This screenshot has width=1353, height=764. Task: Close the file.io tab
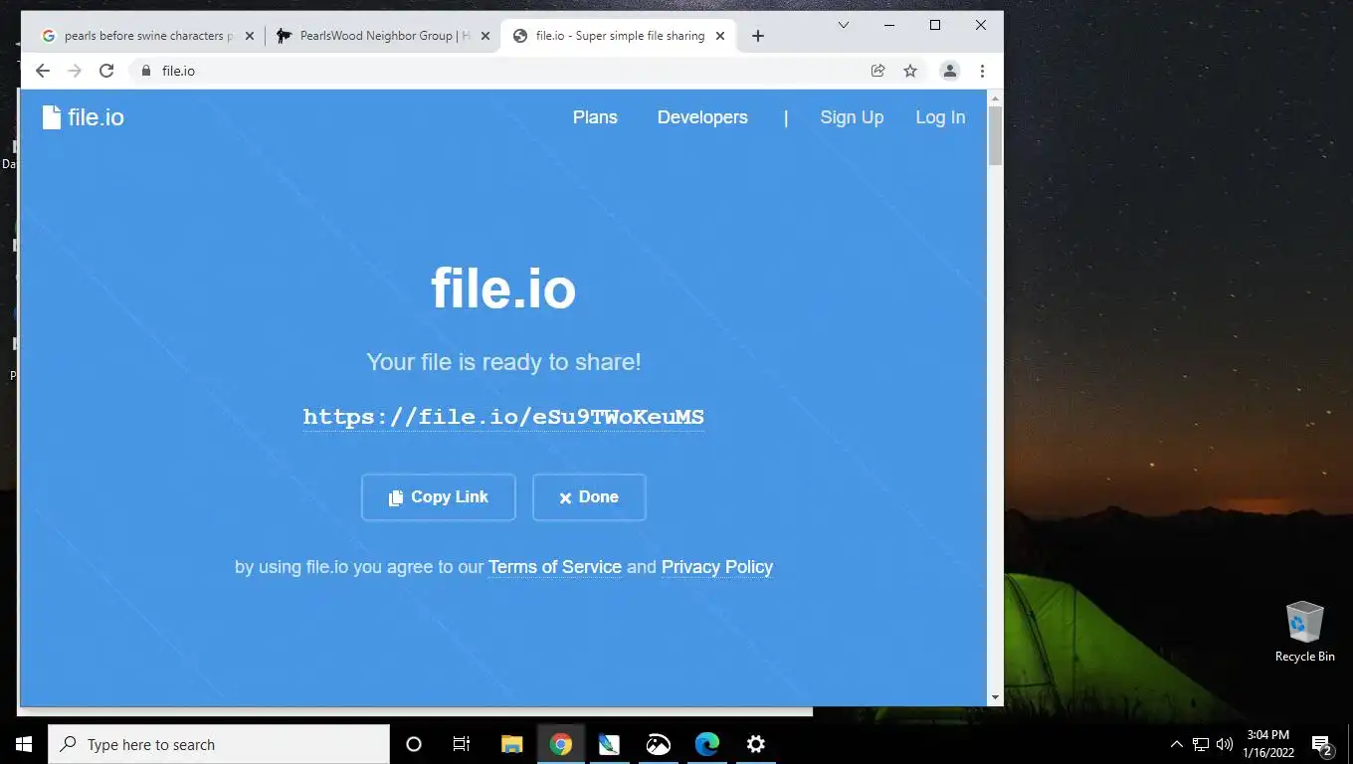pyautogui.click(x=720, y=36)
